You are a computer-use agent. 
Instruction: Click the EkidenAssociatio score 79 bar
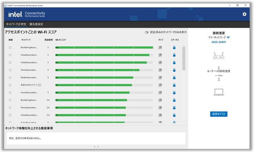point(104,78)
